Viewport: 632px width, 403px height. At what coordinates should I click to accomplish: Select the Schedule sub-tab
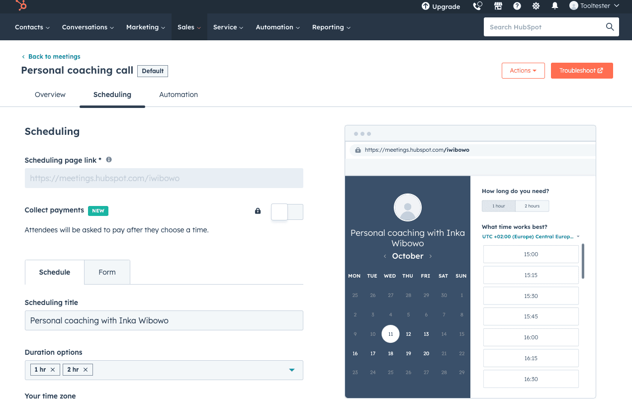[x=55, y=272]
